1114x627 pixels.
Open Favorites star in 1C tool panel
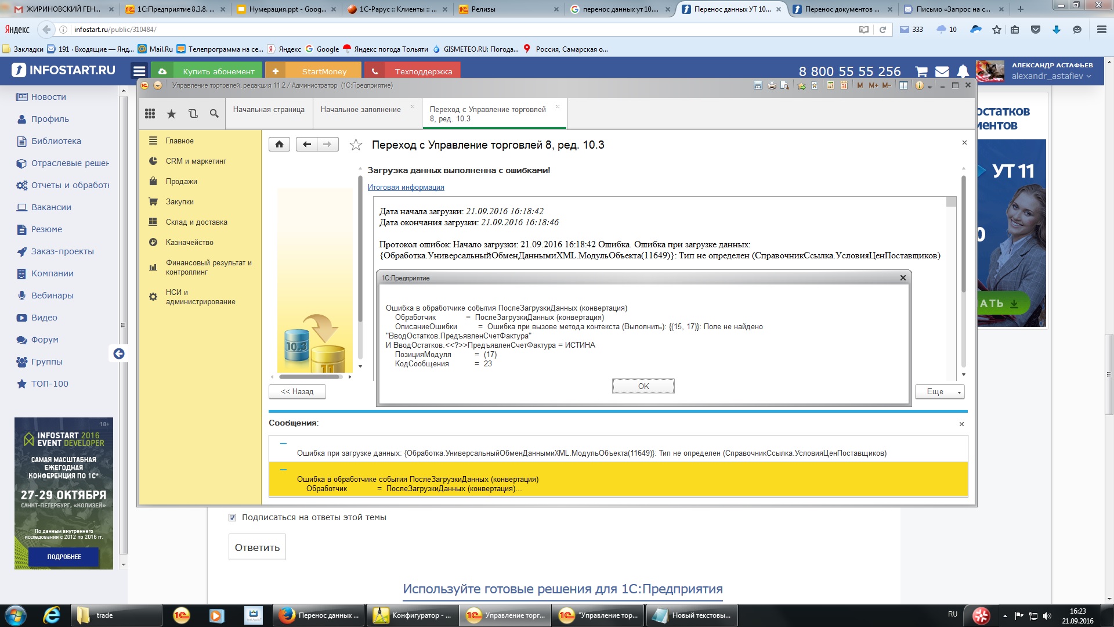point(171,114)
